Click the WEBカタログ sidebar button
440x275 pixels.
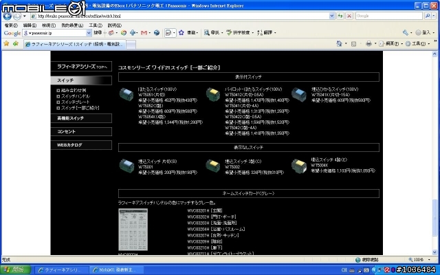point(81,145)
